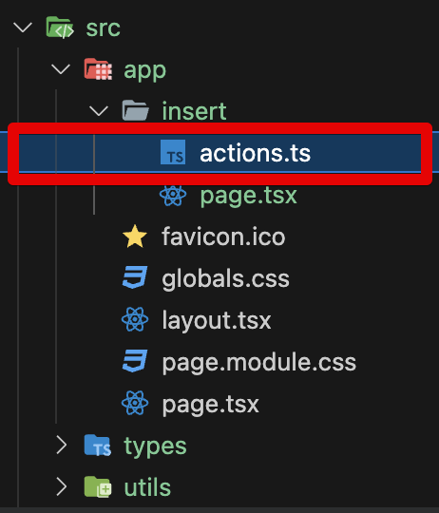Click the TypeScript icon next to actions.ts

(x=173, y=152)
